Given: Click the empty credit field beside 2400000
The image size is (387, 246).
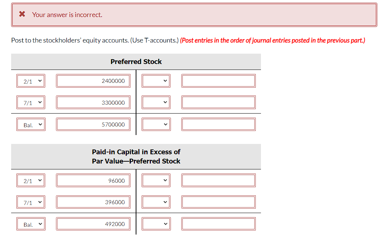Looking at the screenshot, I should click(218, 81).
